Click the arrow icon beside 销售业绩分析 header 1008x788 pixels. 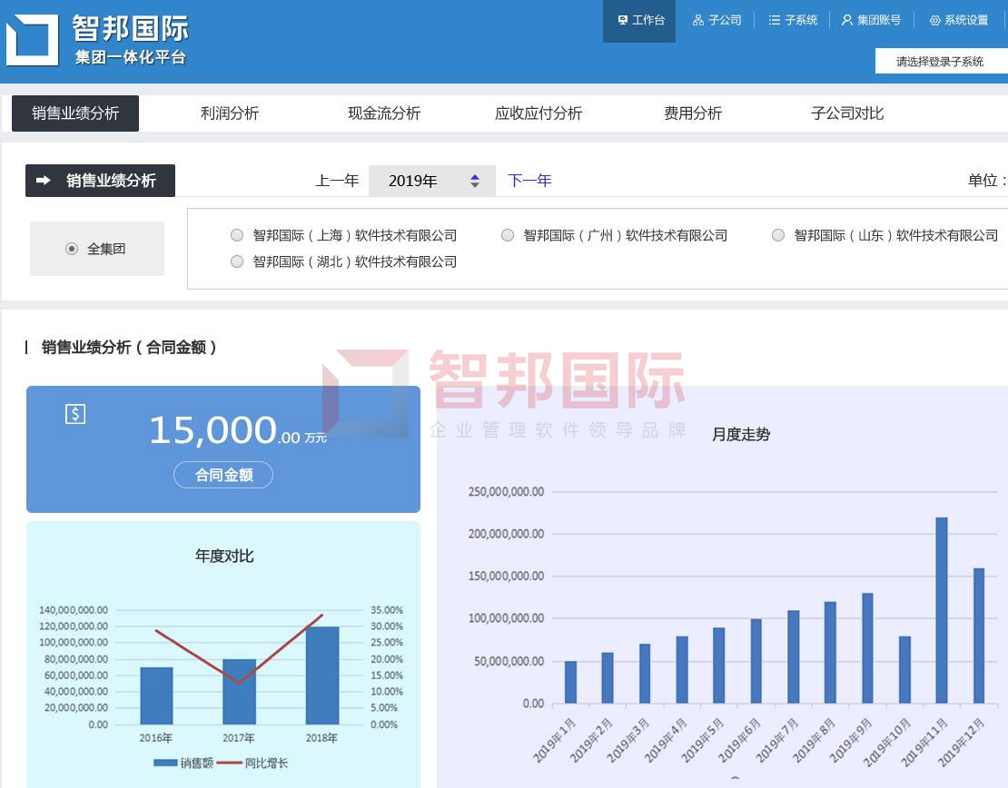click(44, 181)
